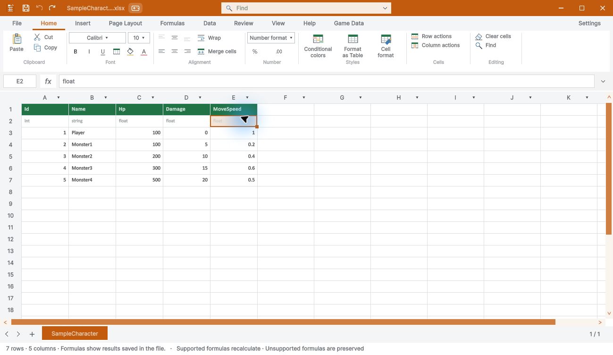Image resolution: width=613 pixels, height=355 pixels.
Task: Open the font size dropdown
Action: (x=139, y=38)
